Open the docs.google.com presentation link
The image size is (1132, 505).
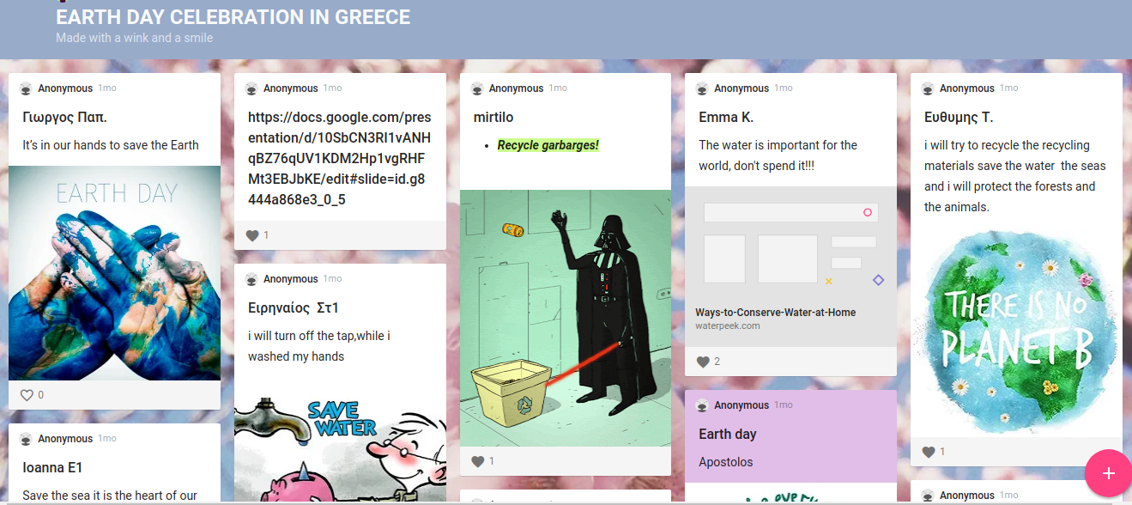click(339, 159)
